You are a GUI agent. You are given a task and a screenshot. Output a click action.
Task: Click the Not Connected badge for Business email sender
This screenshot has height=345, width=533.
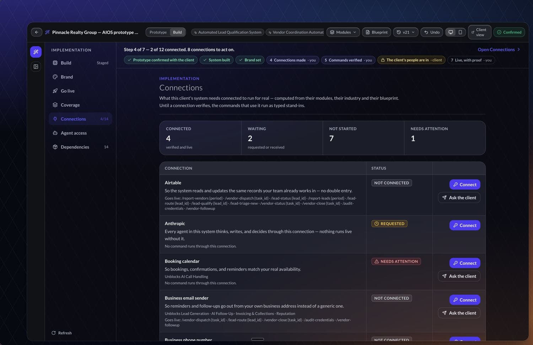click(x=392, y=298)
